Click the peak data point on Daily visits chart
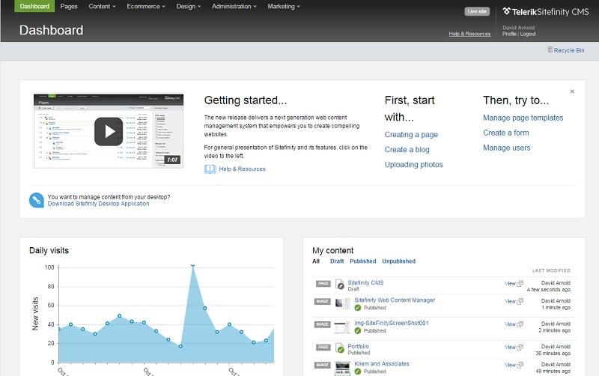The width and height of the screenshot is (599, 376). pyautogui.click(x=193, y=265)
